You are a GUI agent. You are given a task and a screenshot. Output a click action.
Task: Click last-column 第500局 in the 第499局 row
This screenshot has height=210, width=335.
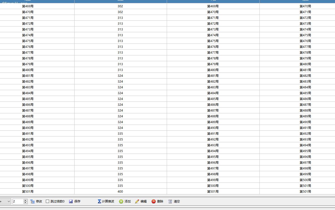tap(305, 180)
